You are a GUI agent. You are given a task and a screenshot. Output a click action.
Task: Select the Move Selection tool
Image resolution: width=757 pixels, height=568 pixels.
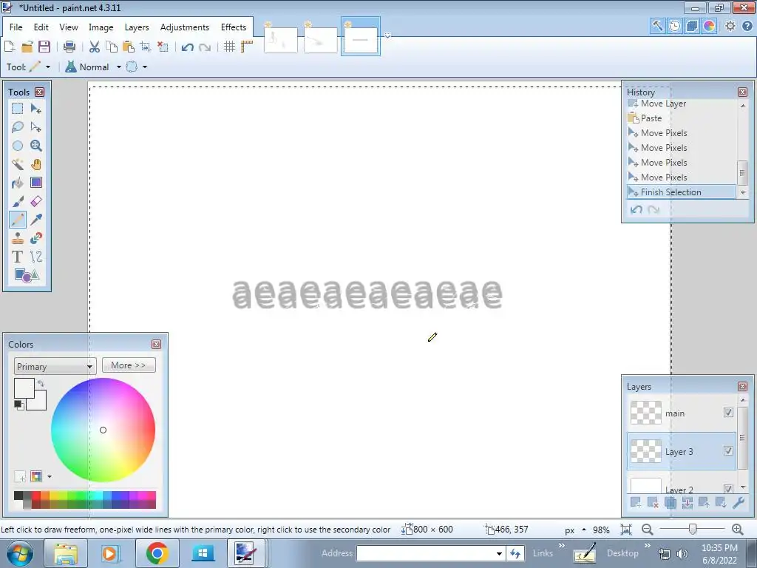[36, 127]
